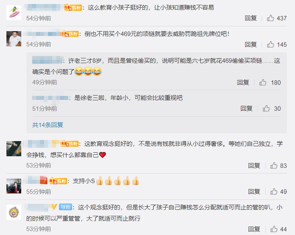Open the white-shirt man avatar profile
This screenshot has width=295, height=235.
[x=14, y=39]
